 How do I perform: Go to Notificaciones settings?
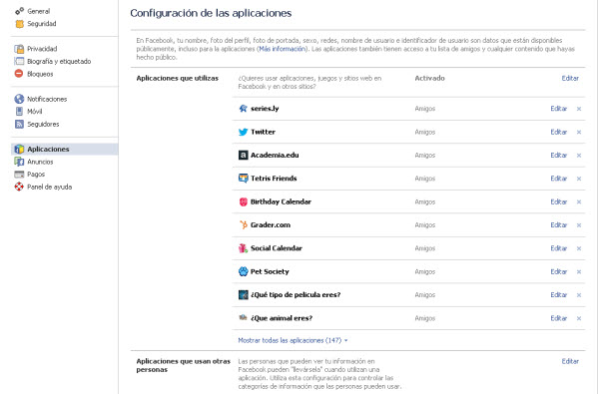[x=47, y=99]
